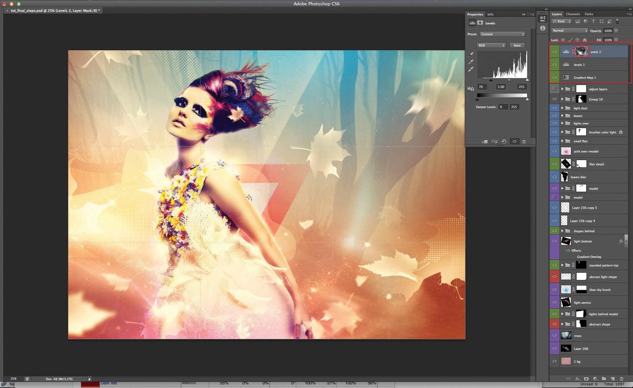Filter layers by pixel layers icon
The image size is (633, 388).
[578, 21]
